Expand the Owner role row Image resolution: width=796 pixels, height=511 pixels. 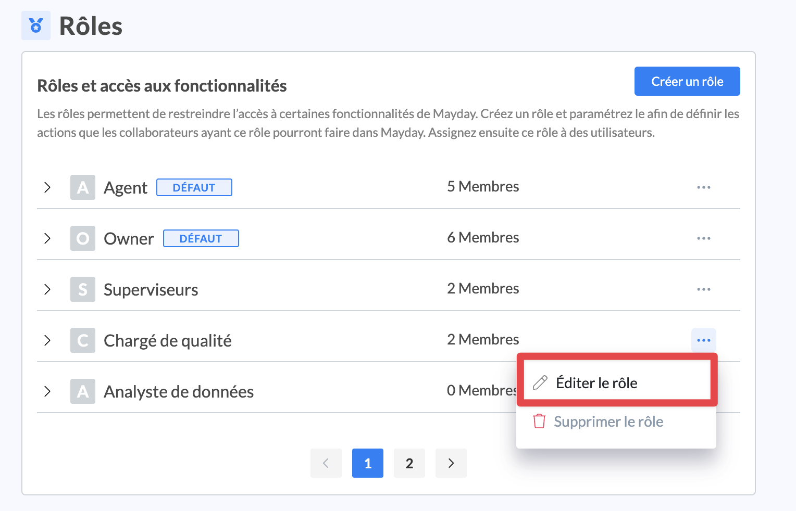[47, 238]
